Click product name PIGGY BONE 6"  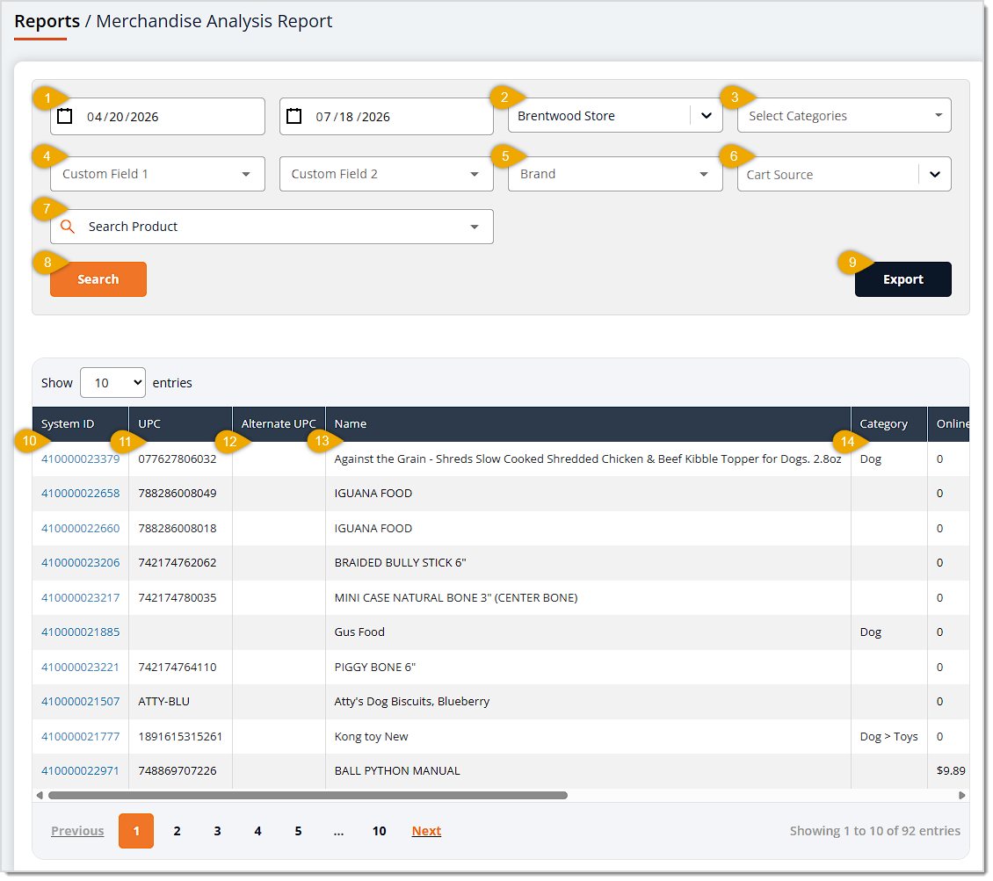click(x=375, y=667)
